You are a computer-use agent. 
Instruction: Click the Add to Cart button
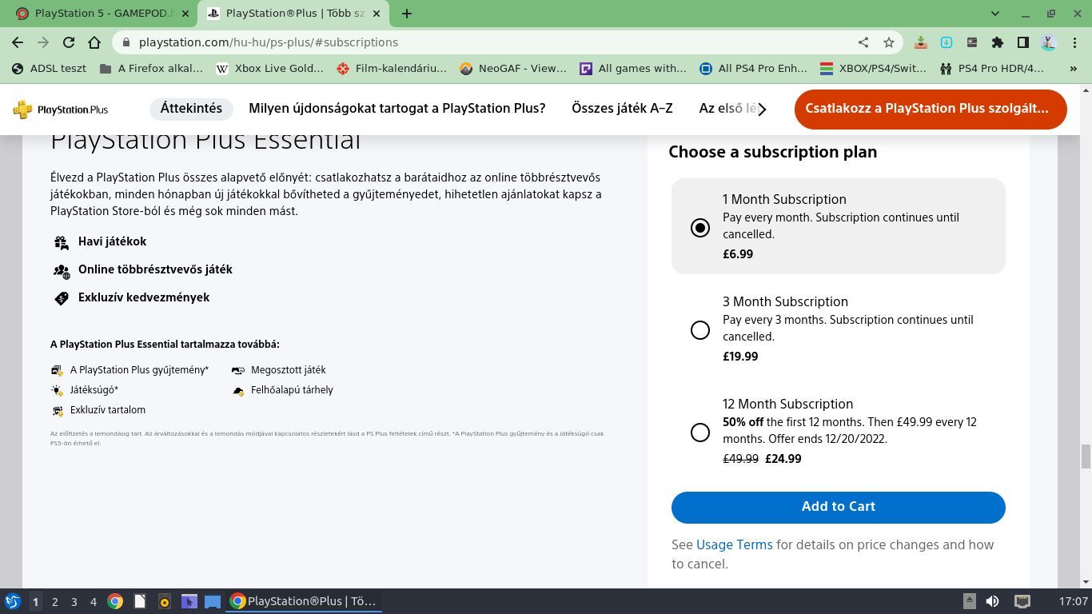coord(838,507)
